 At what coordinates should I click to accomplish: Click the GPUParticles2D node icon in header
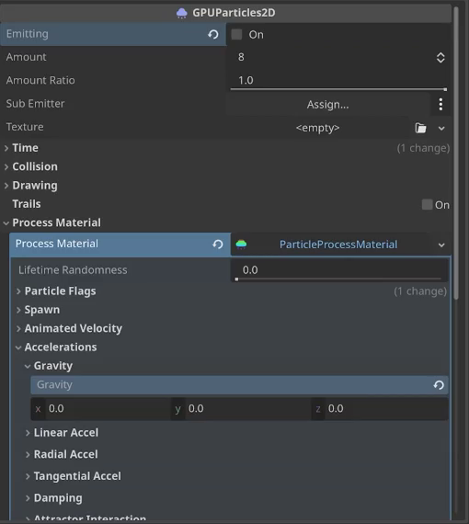[x=181, y=13]
